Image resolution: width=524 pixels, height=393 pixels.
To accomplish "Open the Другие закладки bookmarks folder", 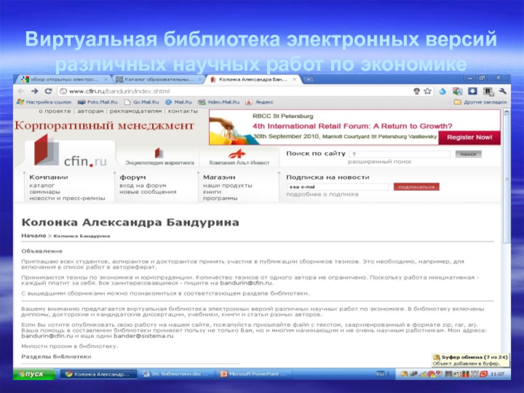I will 481,102.
